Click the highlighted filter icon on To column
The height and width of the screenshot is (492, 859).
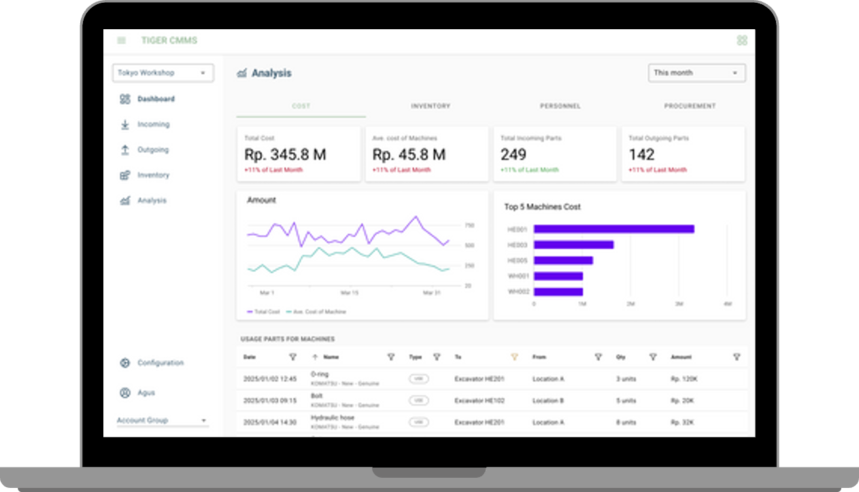click(514, 357)
